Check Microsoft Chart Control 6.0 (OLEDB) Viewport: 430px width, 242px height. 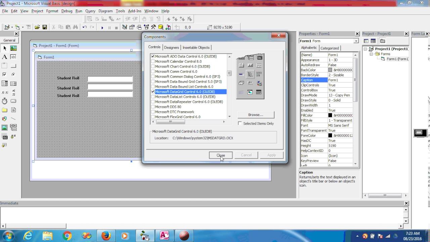click(153, 67)
